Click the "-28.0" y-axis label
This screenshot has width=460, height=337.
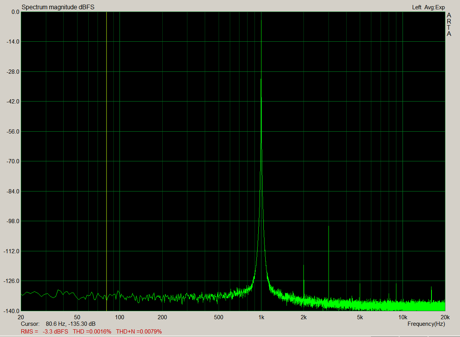point(13,72)
